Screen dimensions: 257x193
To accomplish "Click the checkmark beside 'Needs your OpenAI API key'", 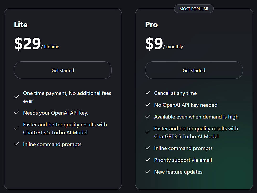I will click(17, 113).
